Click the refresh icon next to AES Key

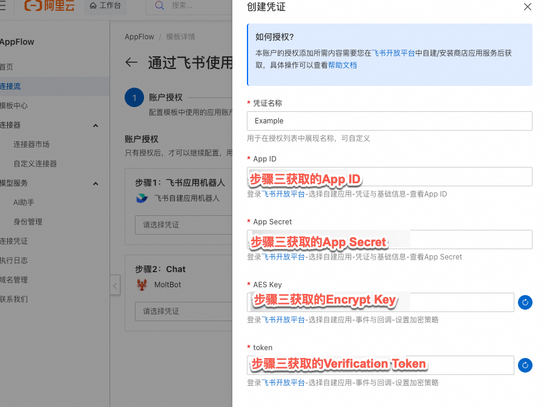[525, 302]
